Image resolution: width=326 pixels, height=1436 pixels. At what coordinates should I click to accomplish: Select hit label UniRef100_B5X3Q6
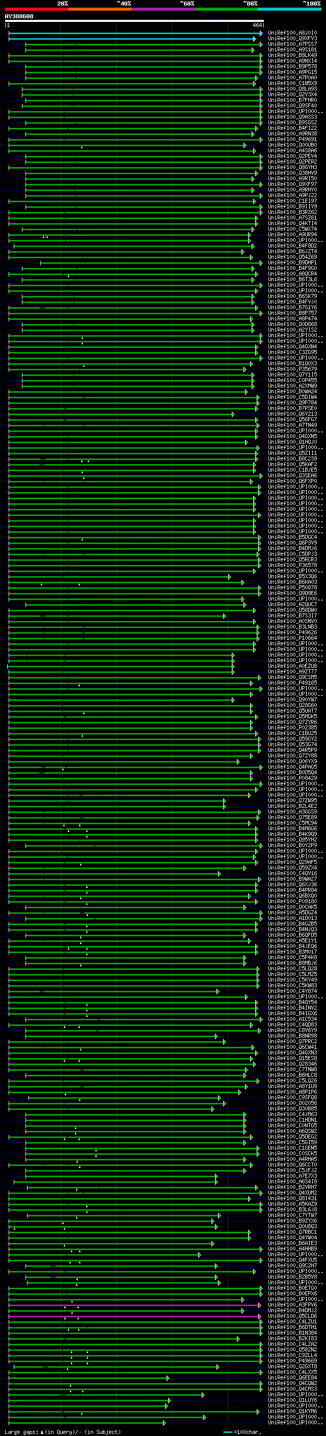(292, 577)
